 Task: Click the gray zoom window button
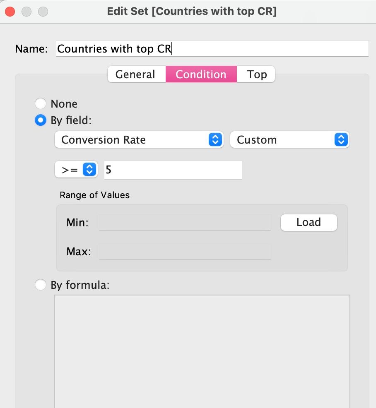(43, 12)
